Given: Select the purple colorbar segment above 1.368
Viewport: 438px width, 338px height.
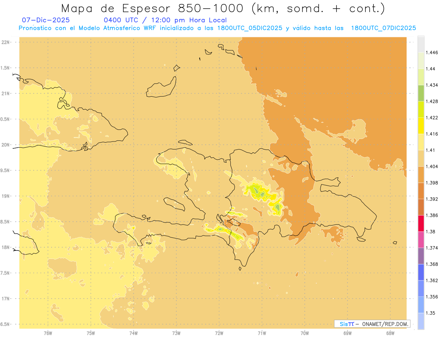Looking at the screenshot, I should point(421,256).
